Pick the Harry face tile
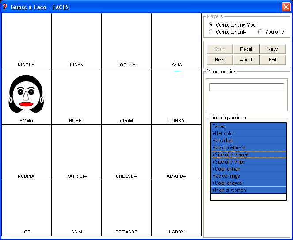Screen dimensions: 293x240 click(x=176, y=208)
